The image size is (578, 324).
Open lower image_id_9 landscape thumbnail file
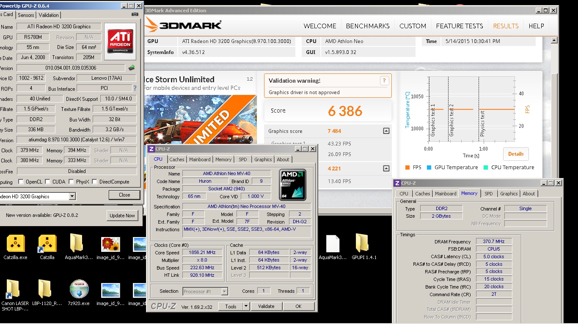click(x=110, y=291)
